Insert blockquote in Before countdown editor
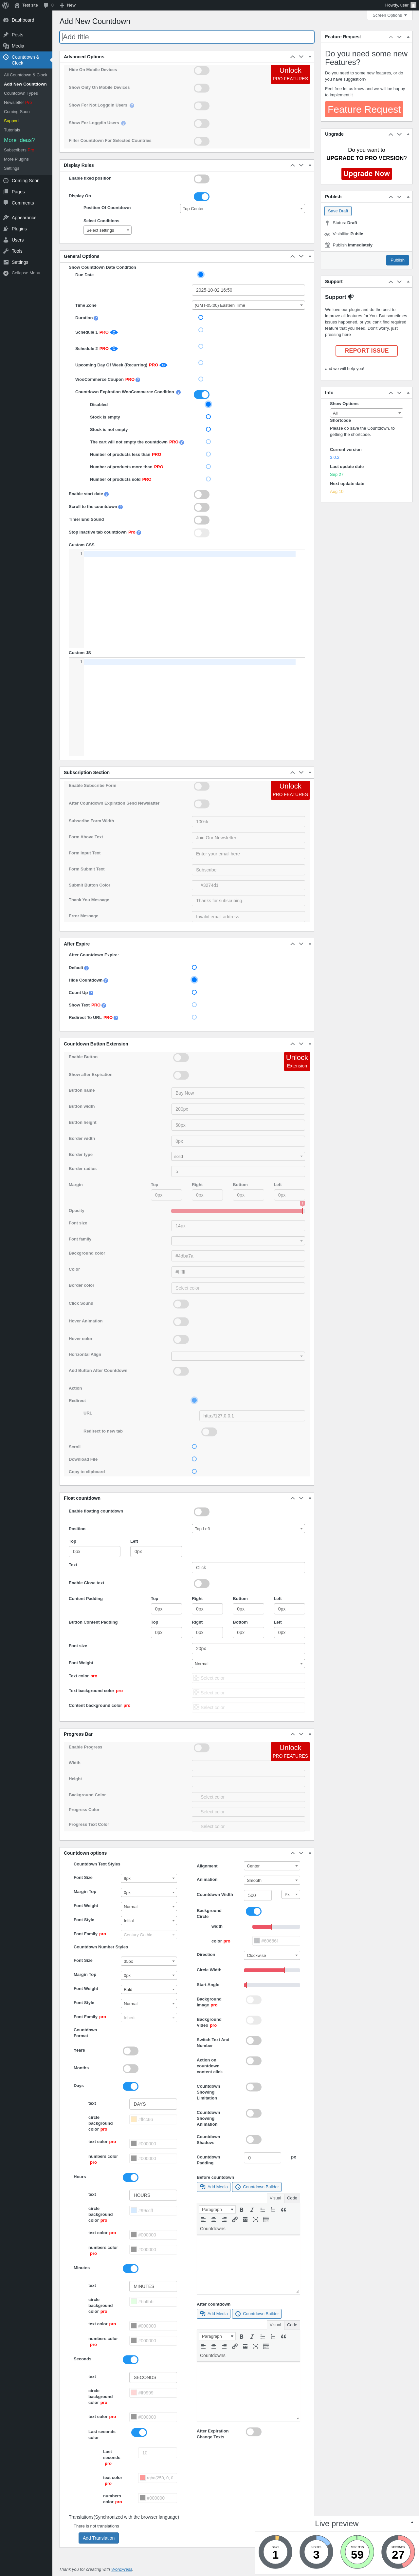The width and height of the screenshot is (419, 2576). click(283, 2210)
